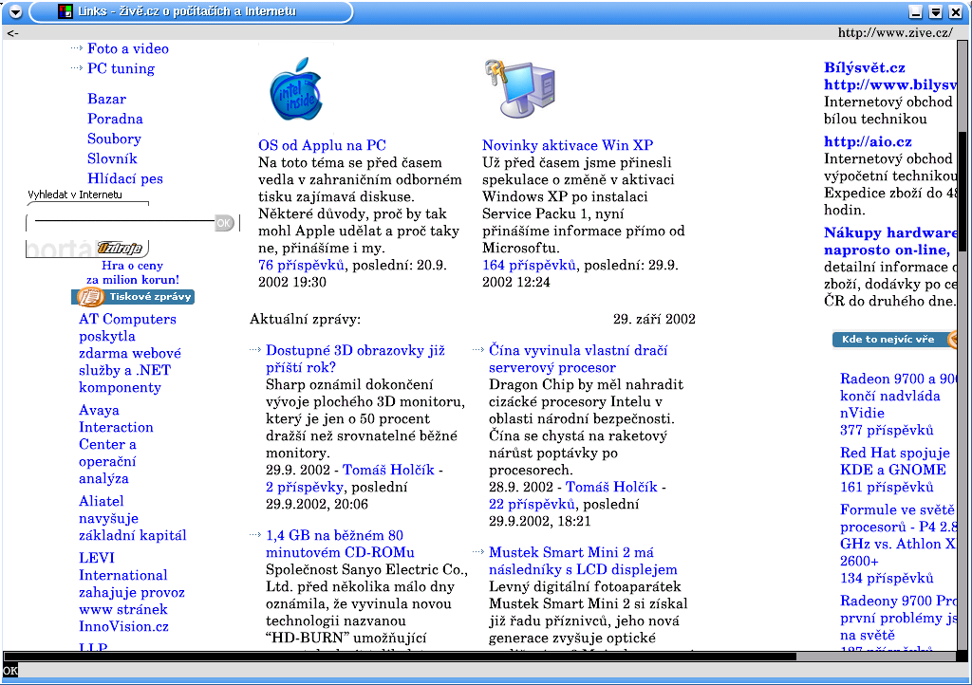This screenshot has height=685, width=972.
Task: Open Red Hat spojuje KDE a GNOME
Action: (894, 461)
